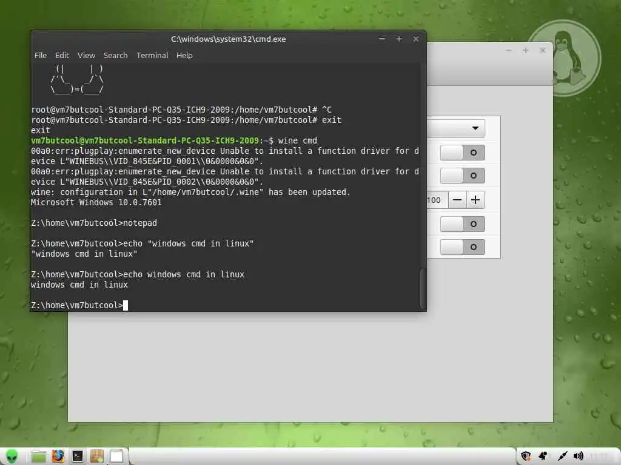The height and width of the screenshot is (465, 621).
Task: Click the panel clock
Action: (x=599, y=457)
